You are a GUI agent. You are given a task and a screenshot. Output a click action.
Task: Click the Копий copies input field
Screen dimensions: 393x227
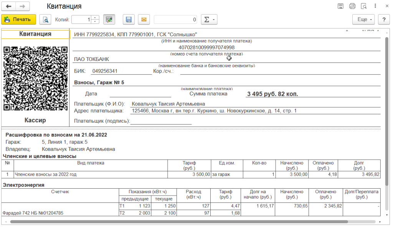(x=81, y=20)
